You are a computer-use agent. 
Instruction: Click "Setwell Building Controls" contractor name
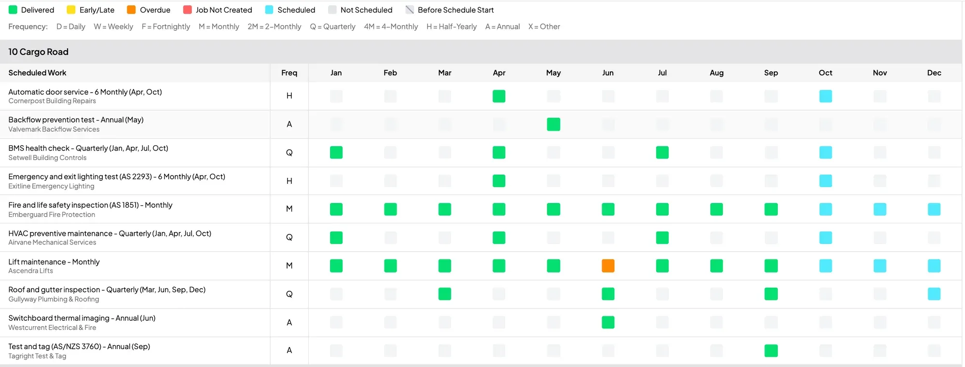pos(47,158)
